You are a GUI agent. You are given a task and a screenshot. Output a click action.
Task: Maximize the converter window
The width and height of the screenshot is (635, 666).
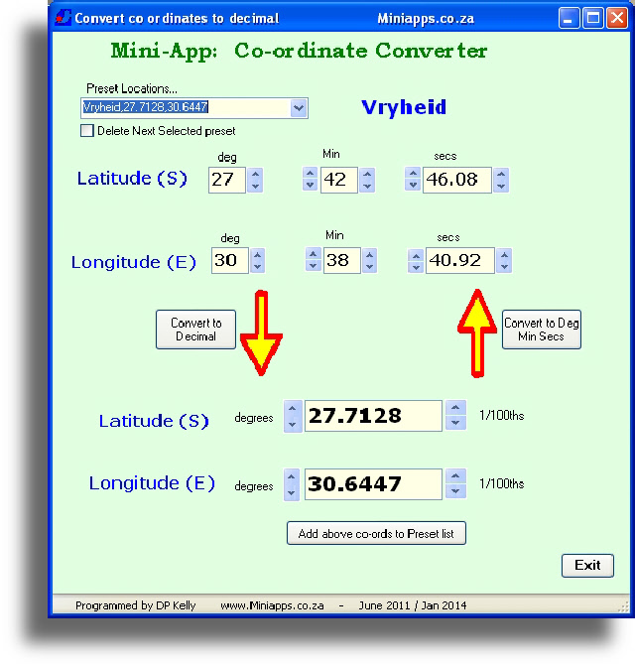point(593,18)
